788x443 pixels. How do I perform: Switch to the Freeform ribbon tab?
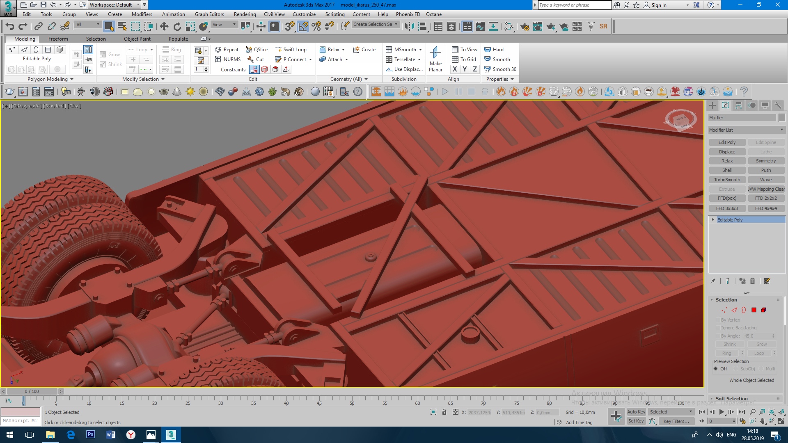[58, 39]
